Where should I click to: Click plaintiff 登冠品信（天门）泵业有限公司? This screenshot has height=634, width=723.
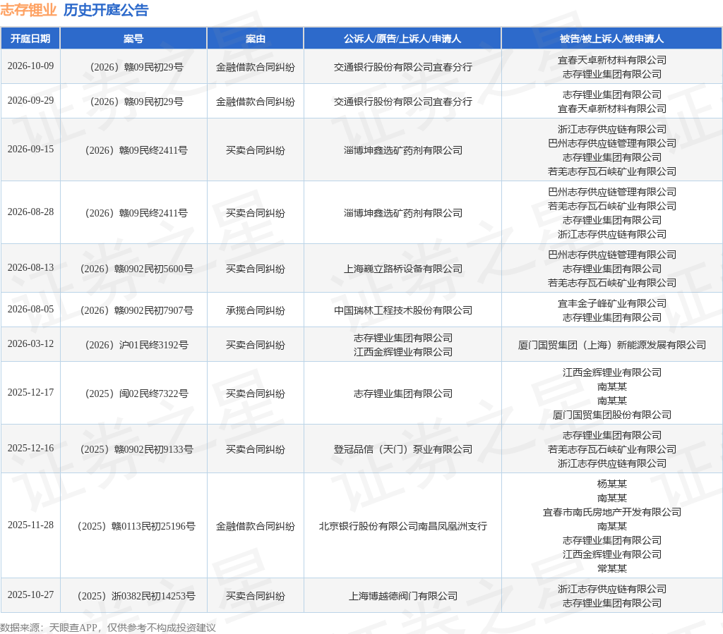tap(402, 449)
